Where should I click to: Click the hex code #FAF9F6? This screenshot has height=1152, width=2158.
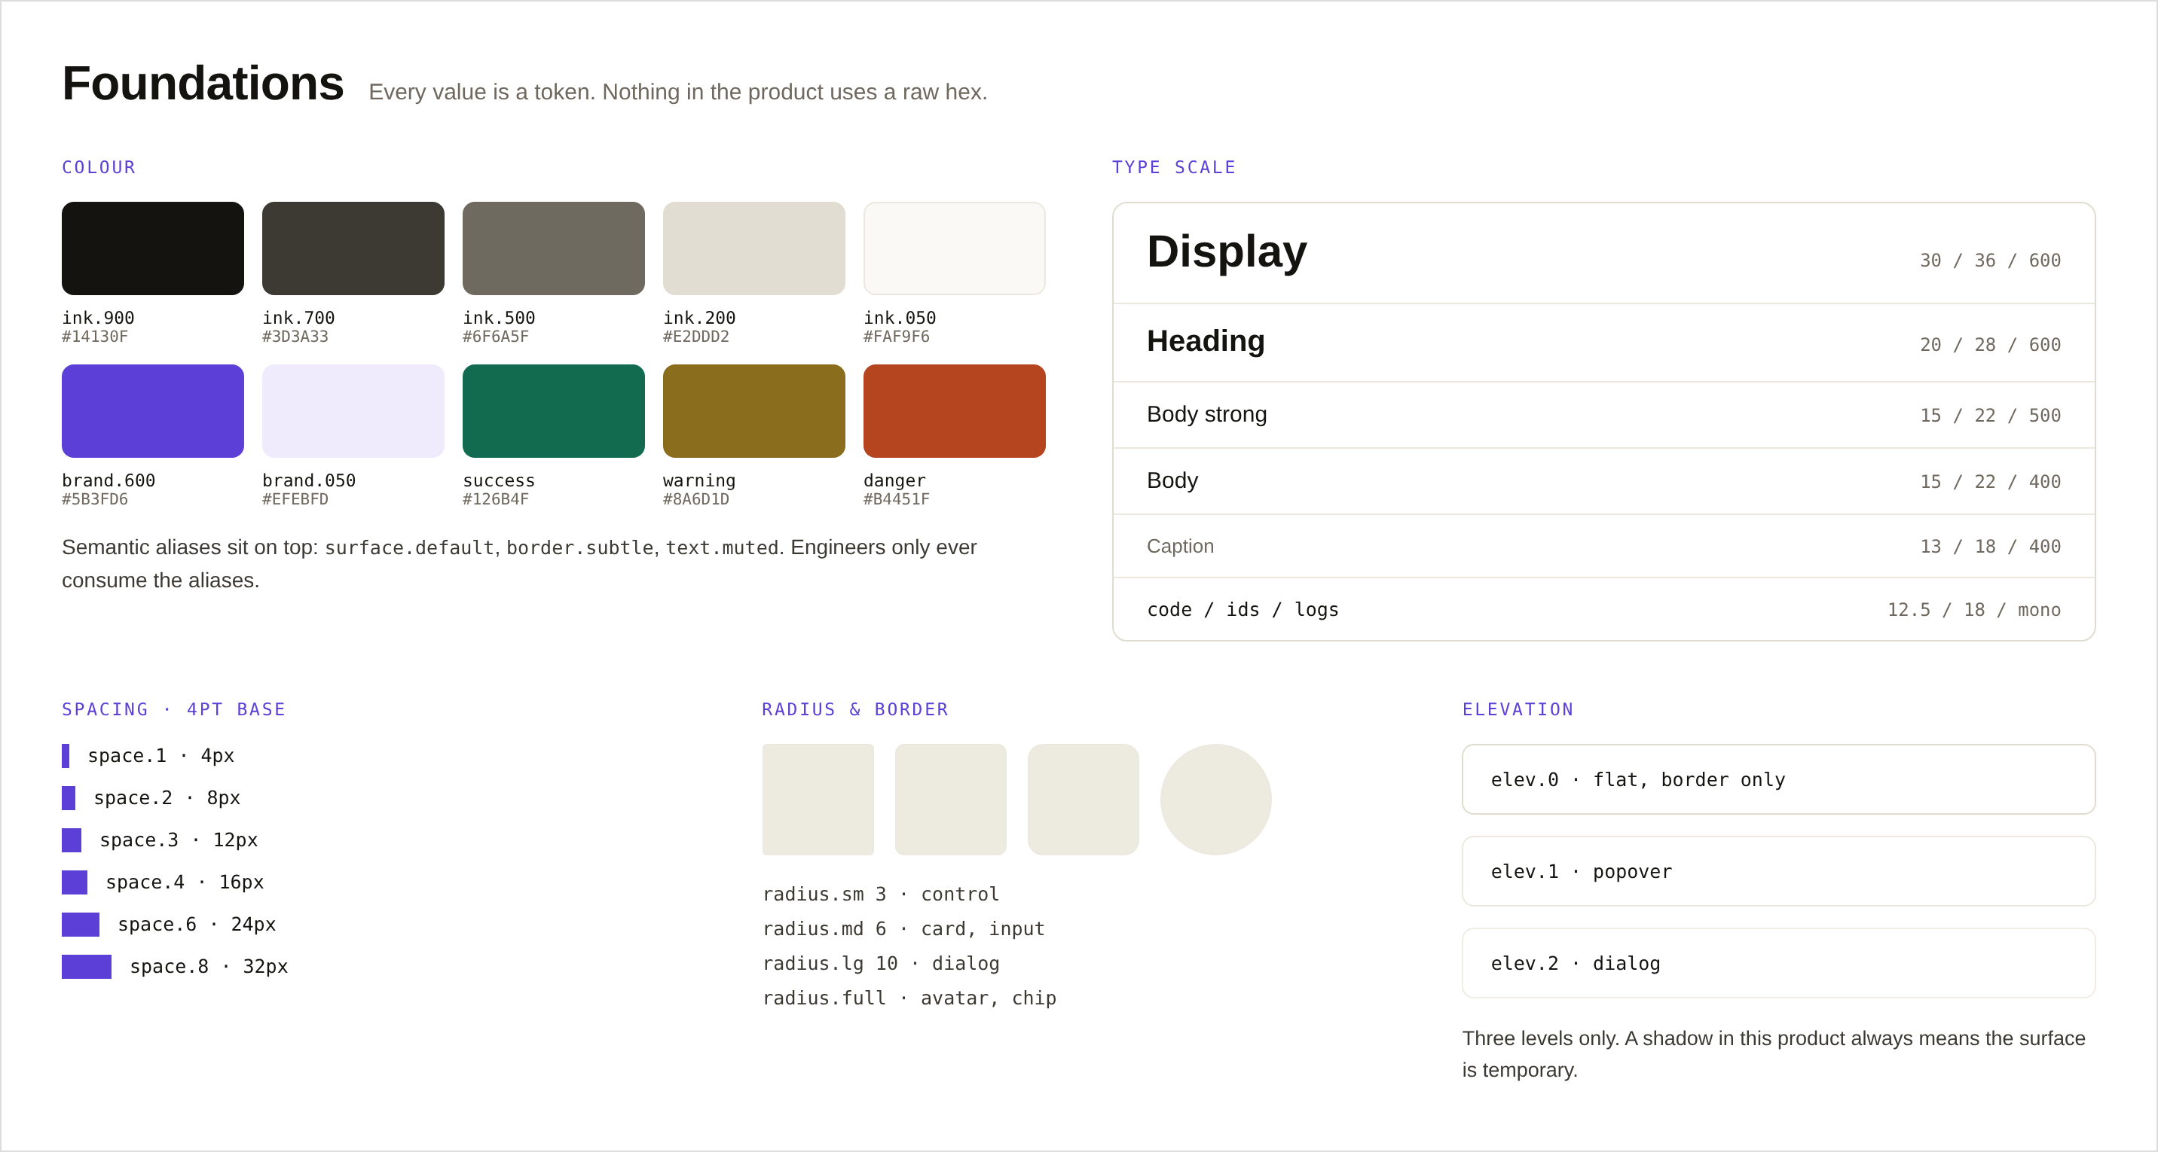(x=897, y=337)
